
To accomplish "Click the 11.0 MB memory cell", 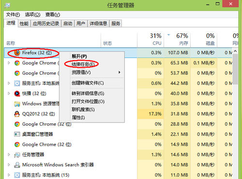I will click(x=177, y=175).
